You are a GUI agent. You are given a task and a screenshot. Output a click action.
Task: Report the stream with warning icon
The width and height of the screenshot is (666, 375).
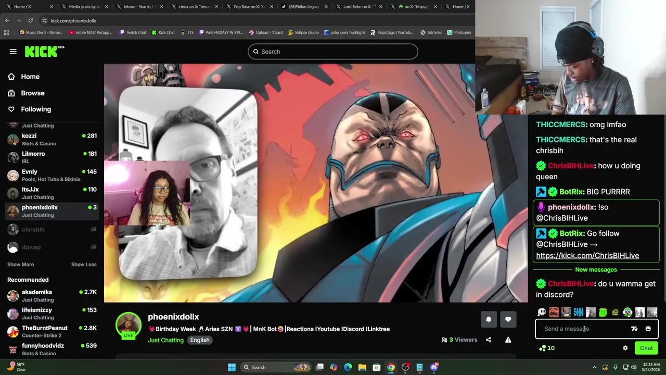coord(508,340)
